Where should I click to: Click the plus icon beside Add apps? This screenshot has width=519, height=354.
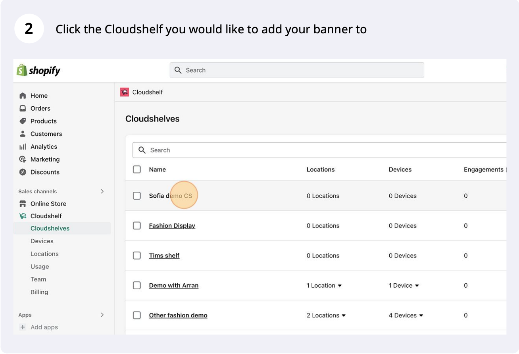(23, 327)
